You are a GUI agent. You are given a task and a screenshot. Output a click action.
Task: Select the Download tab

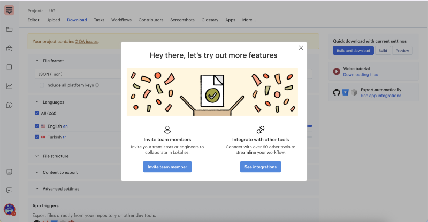[x=77, y=20]
